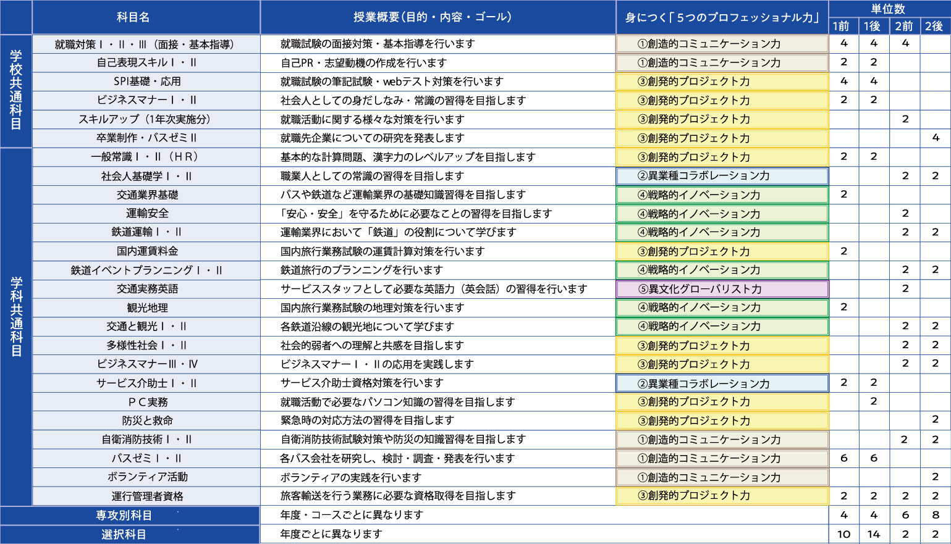
Task: Click the 1前 semester column header
Action: [843, 26]
